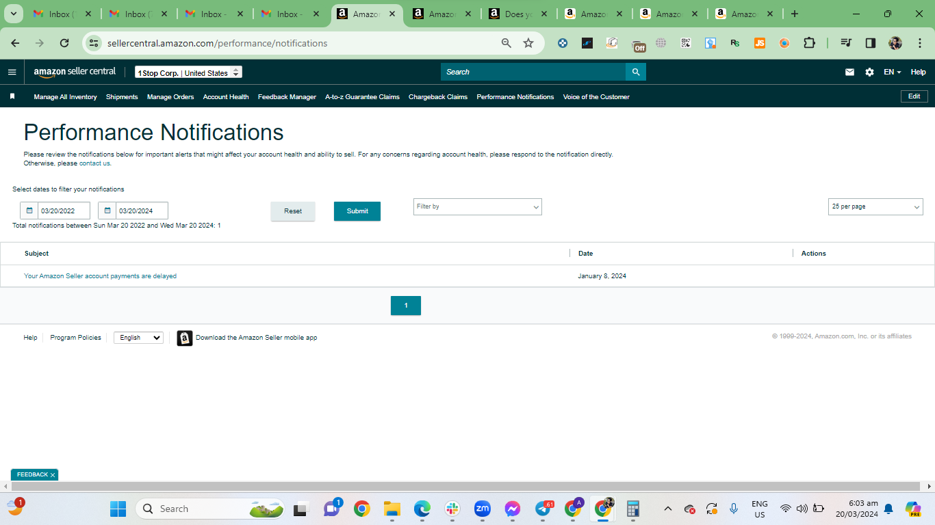Open the calendar icon for start date 03/20/2022
The image size is (935, 525).
tap(29, 211)
